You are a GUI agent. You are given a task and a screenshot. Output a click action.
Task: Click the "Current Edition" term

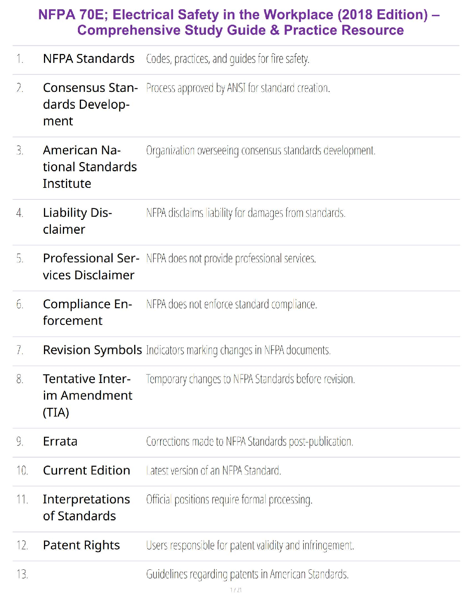coord(86,470)
